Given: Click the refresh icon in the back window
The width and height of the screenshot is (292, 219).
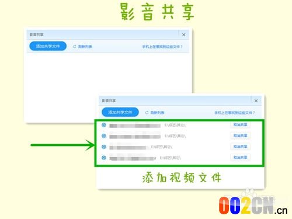Looking at the screenshot, I should tap(74, 47).
